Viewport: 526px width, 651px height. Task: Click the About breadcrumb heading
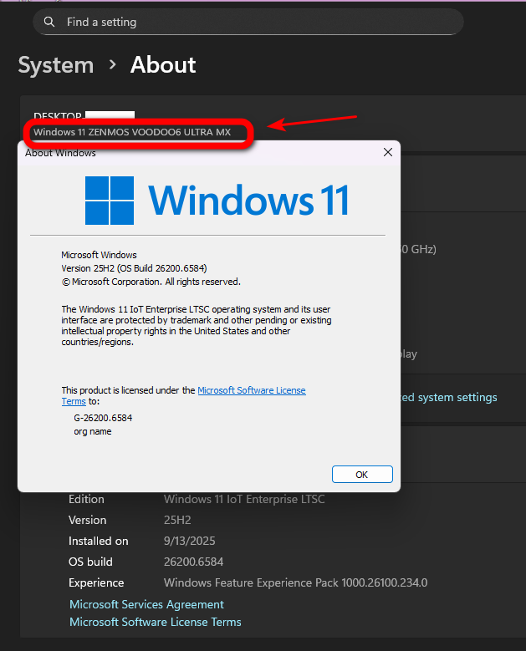(x=163, y=65)
